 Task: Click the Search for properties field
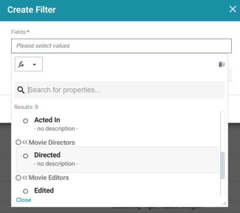126,90
